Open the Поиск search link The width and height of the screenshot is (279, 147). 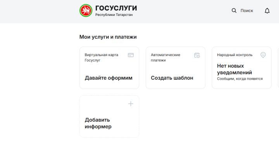click(x=246, y=11)
